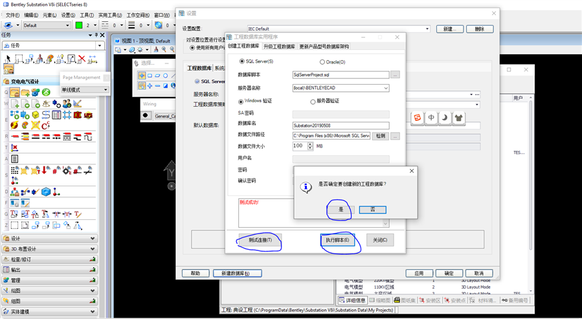
Task: Click the axis icon with red X in row T
Action: (x=14, y=148)
